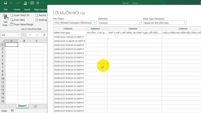Switch to the Home ribbon tab
This screenshot has height=113, width=201.
coord(17,9)
